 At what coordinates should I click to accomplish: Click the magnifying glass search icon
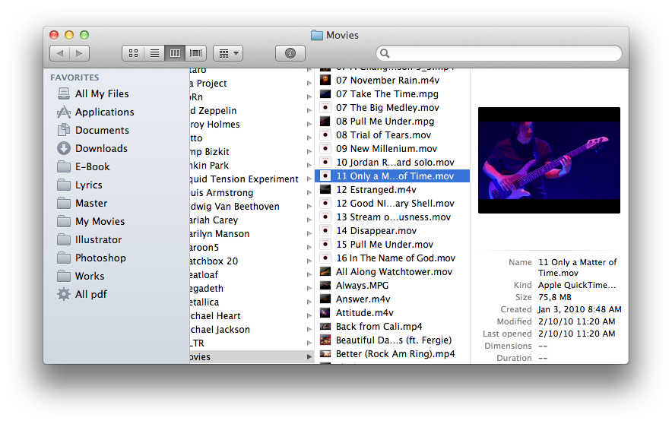[x=385, y=53]
